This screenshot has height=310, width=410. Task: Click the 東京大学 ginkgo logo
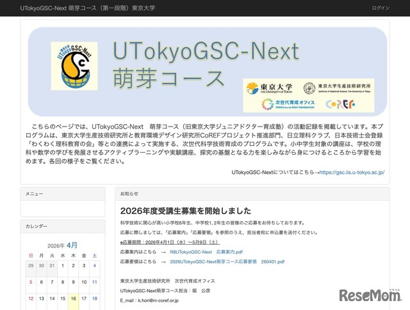pos(269,88)
